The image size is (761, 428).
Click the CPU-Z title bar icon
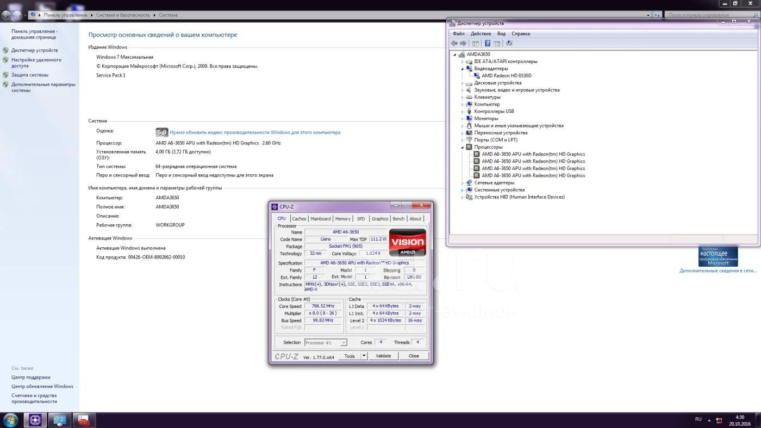(275, 206)
